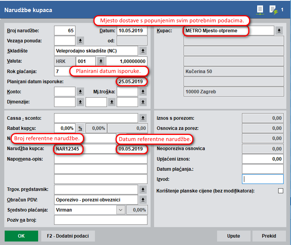Click the first Dimenzije input field

click(x=65, y=102)
